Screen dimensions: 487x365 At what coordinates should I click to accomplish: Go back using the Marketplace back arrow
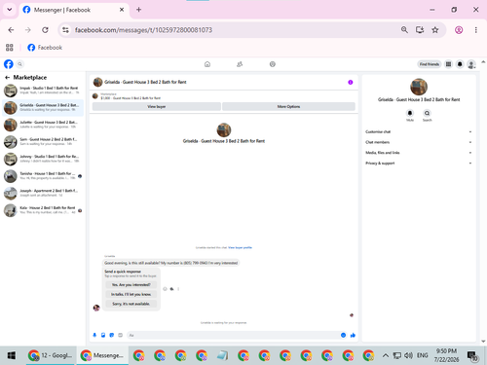[7, 78]
